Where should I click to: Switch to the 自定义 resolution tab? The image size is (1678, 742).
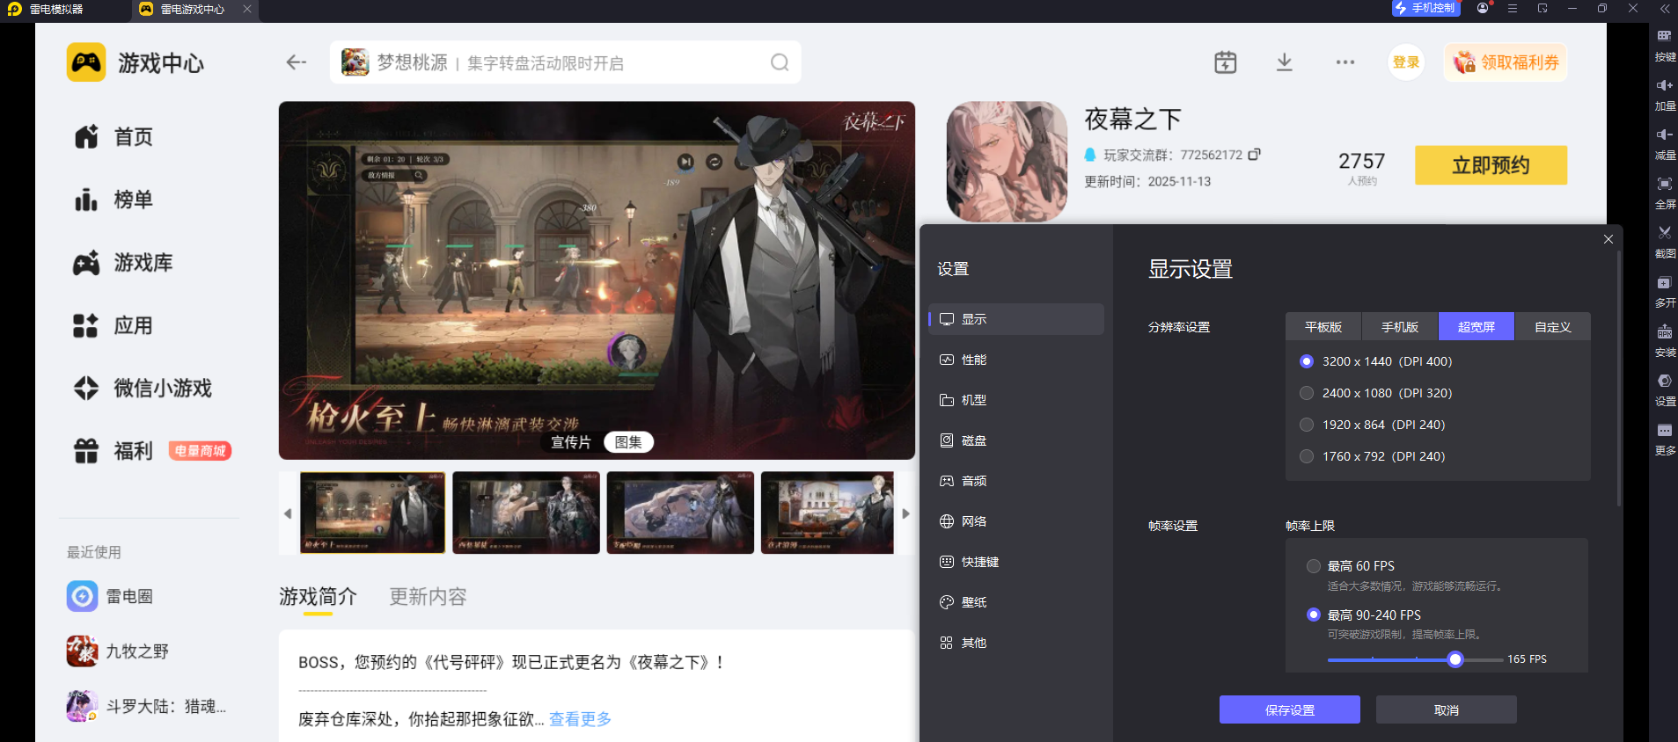tap(1553, 326)
